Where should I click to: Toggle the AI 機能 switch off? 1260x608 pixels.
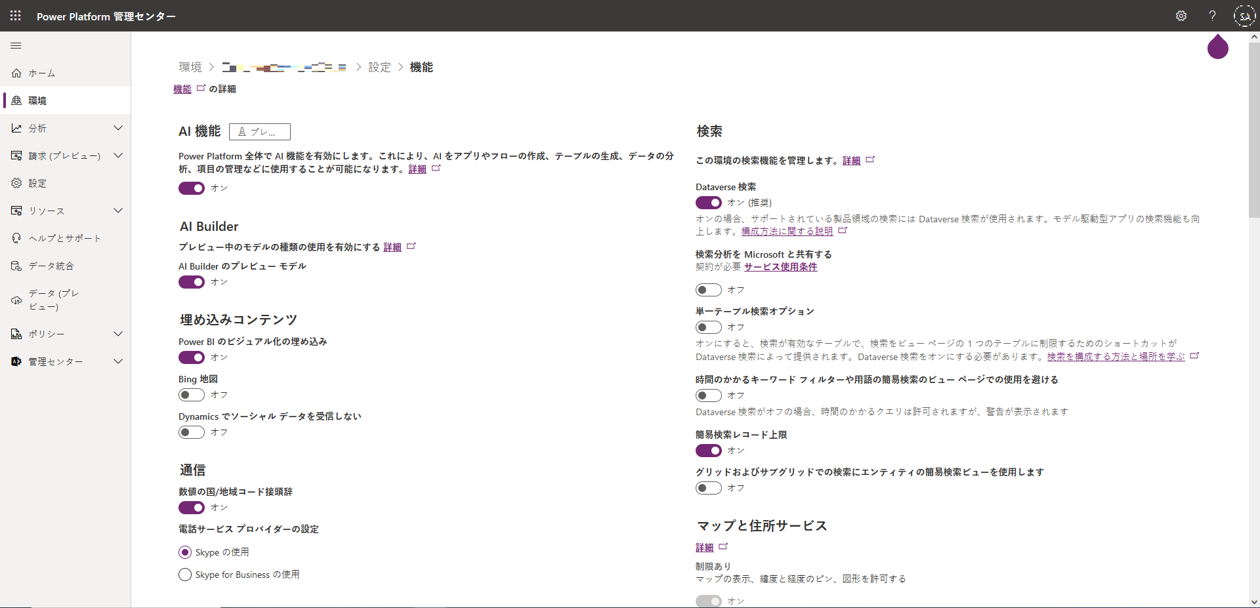192,188
